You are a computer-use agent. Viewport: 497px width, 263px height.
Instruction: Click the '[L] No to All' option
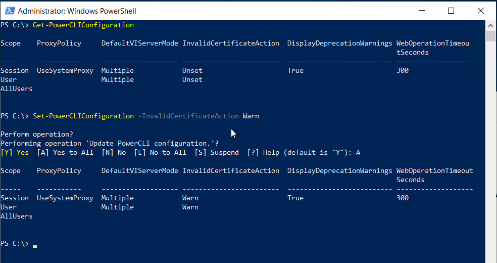click(160, 152)
